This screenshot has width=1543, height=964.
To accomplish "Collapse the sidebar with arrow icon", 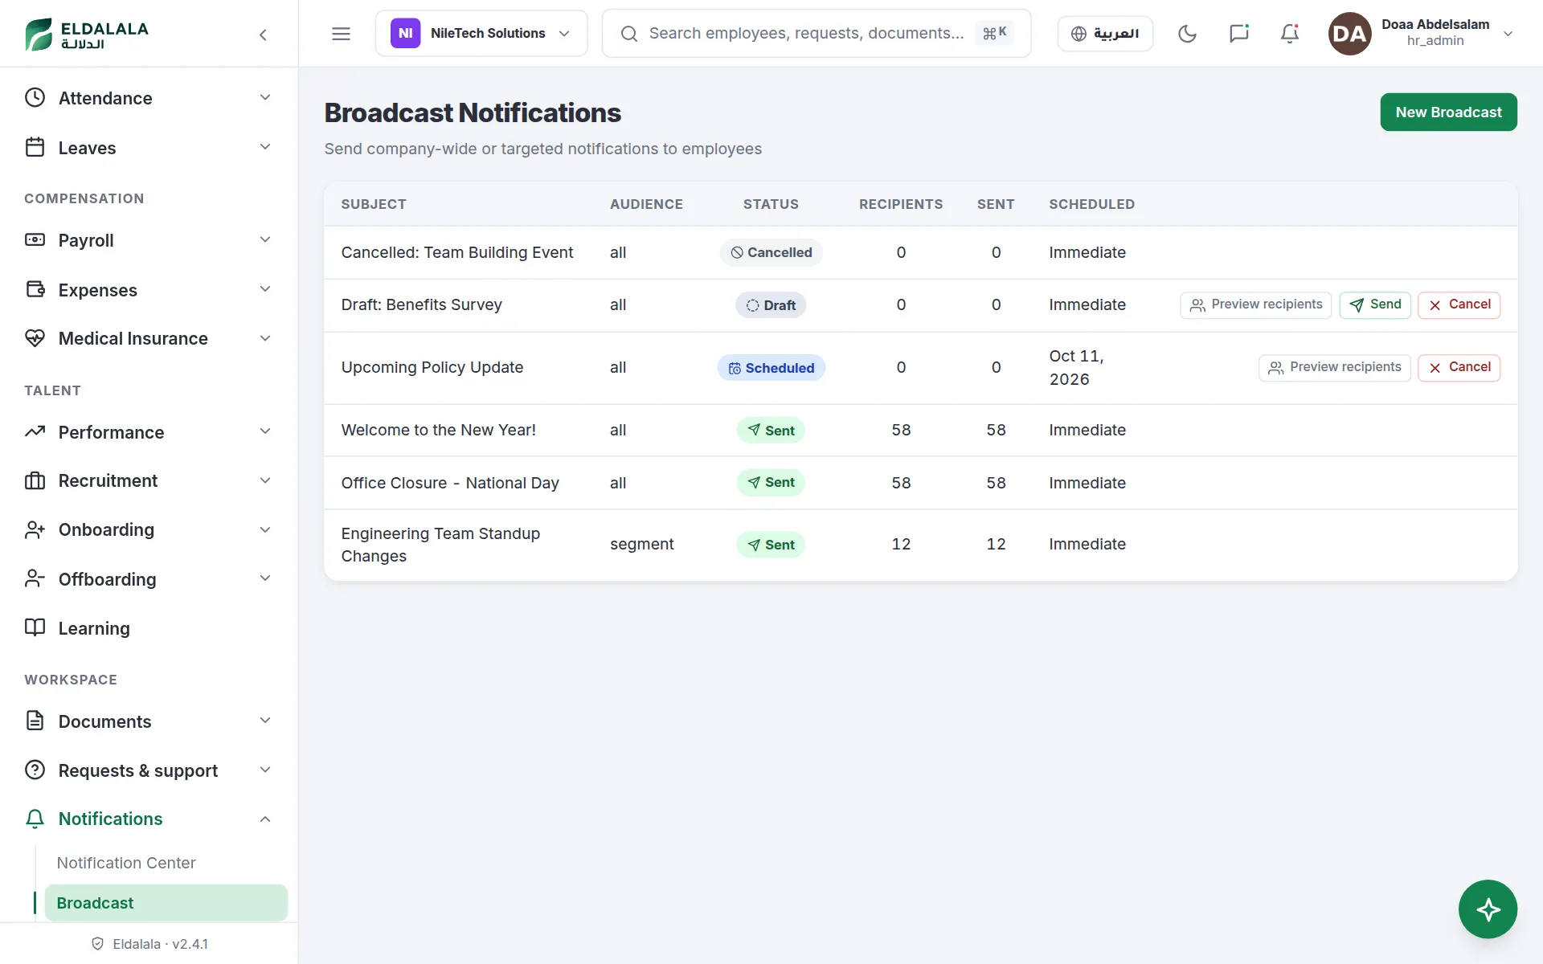I will coord(263,35).
